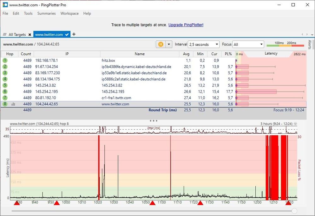Click the red alert marker near 9:55
The image size is (315, 216).
pos(56,203)
